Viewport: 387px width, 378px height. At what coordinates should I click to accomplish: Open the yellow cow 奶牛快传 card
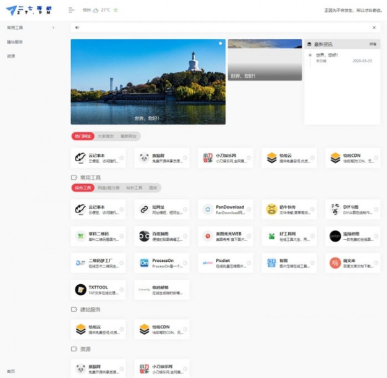click(289, 209)
